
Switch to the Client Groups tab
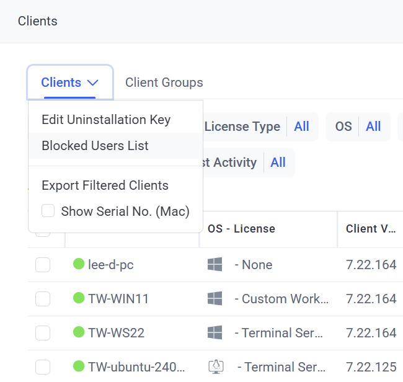click(x=164, y=82)
